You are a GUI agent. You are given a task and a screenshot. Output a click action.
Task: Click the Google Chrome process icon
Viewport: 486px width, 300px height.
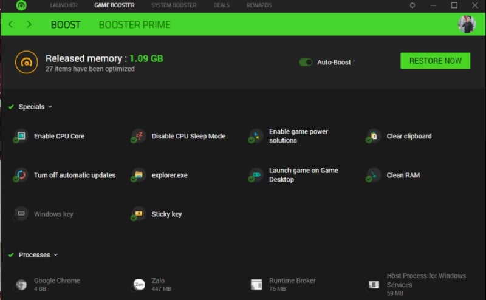click(21, 284)
